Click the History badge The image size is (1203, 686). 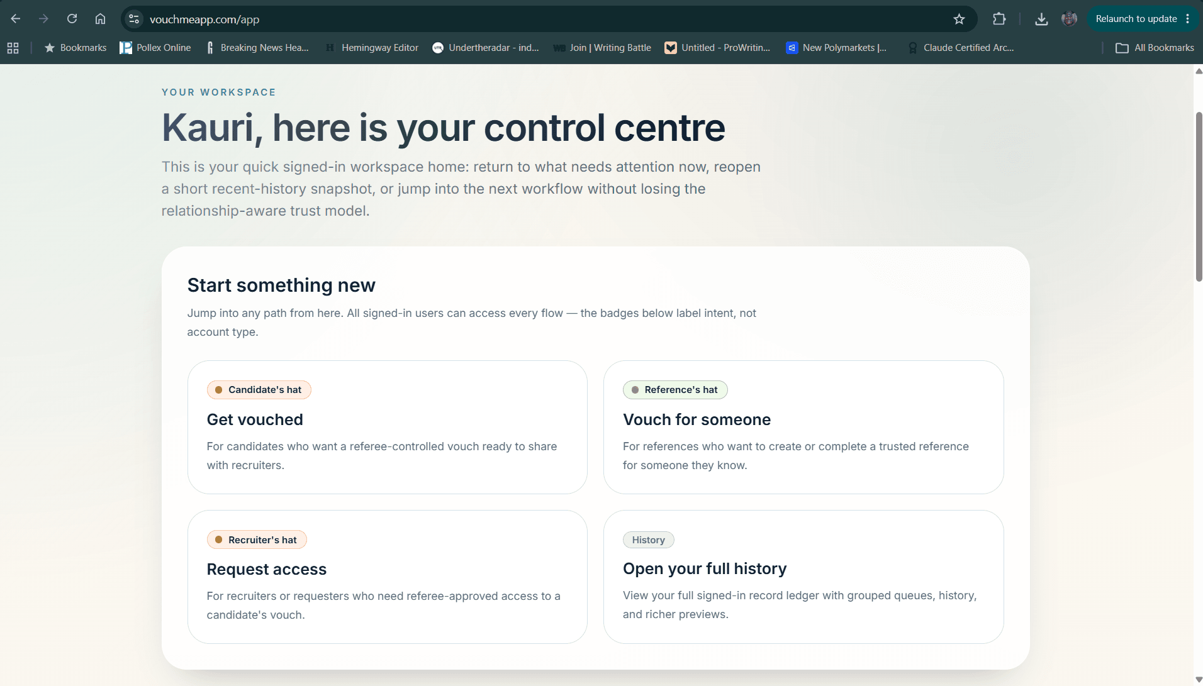(x=648, y=539)
